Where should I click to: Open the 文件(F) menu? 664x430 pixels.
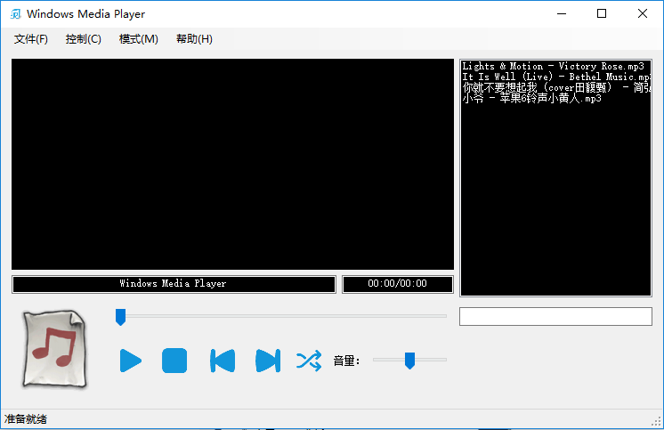31,39
